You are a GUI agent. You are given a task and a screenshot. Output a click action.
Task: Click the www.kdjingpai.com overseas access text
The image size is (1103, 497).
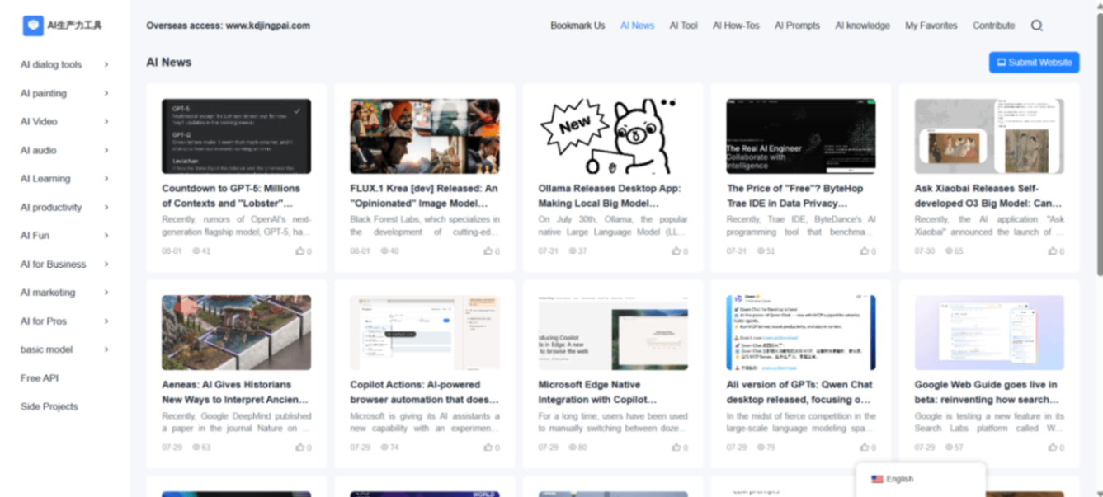coord(267,26)
